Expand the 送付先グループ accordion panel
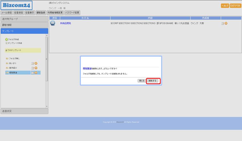The image size is (242, 141). pos(24,19)
